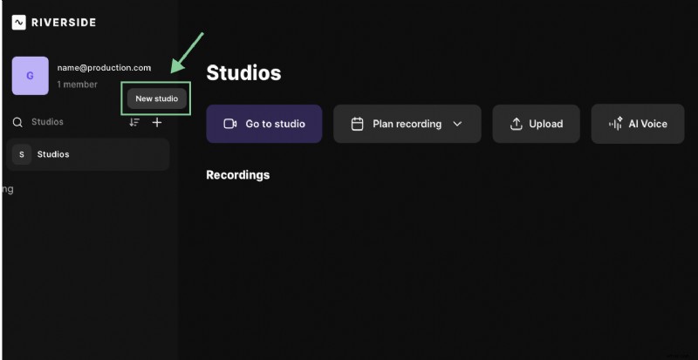Screen dimensions: 698x360
Task: Click the AI Voice sparkle waveform icon
Action: click(615, 124)
